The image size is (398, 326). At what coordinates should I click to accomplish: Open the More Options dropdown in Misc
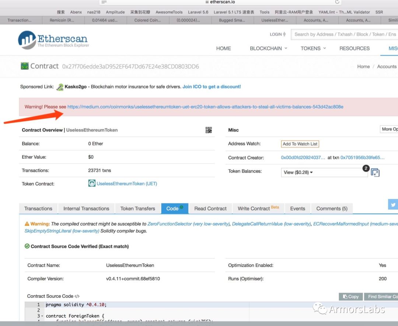389,129
